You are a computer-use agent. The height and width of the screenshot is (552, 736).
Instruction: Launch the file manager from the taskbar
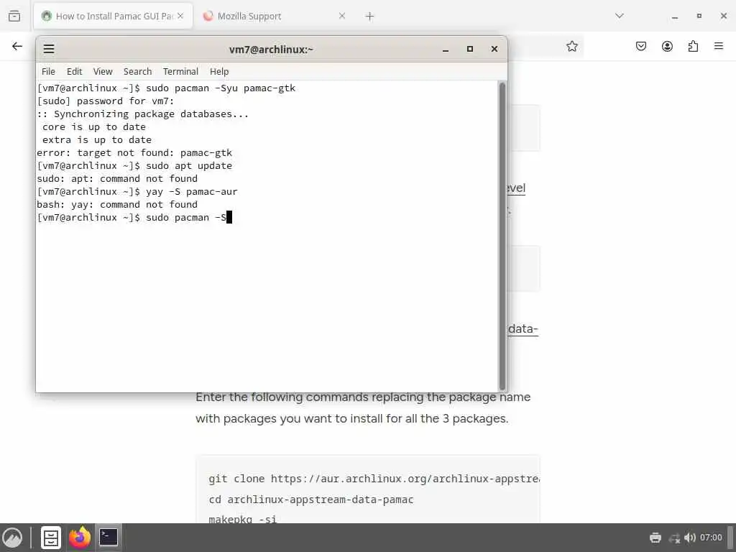coord(51,538)
